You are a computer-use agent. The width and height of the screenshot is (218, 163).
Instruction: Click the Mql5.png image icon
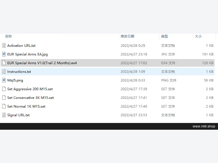(x=4, y=80)
